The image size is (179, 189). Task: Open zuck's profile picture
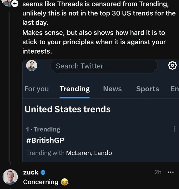[10, 177]
